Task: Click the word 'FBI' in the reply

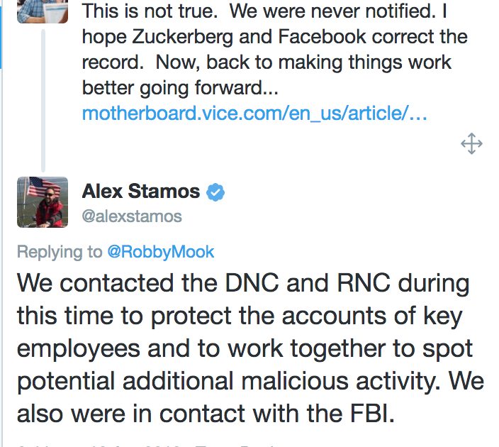Action: pyautogui.click(x=372, y=414)
